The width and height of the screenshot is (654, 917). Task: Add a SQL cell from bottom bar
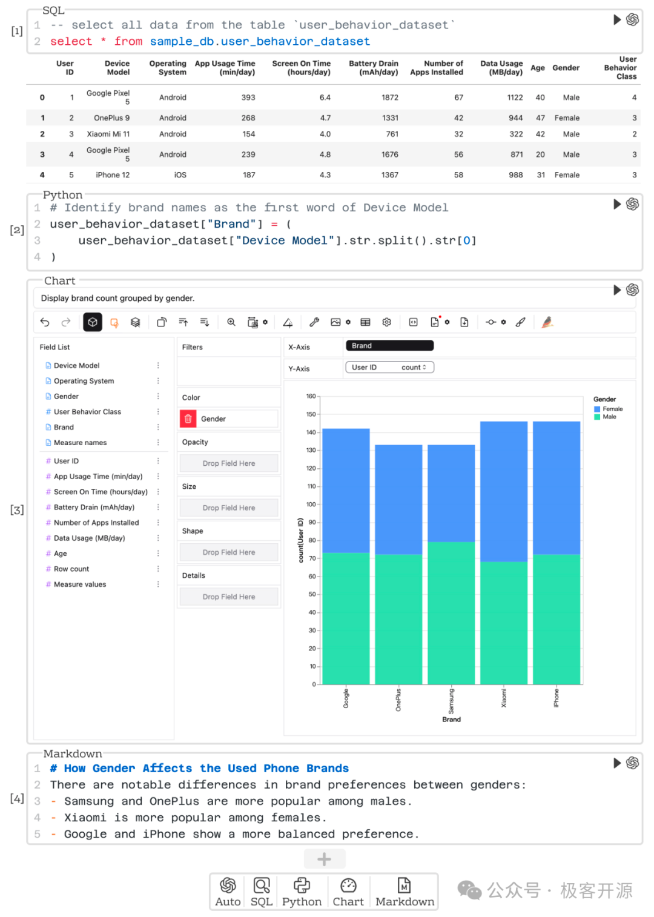click(262, 892)
